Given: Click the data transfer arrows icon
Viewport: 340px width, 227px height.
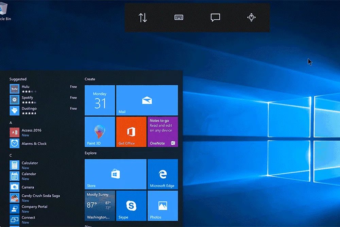Looking at the screenshot, I should click(x=143, y=18).
